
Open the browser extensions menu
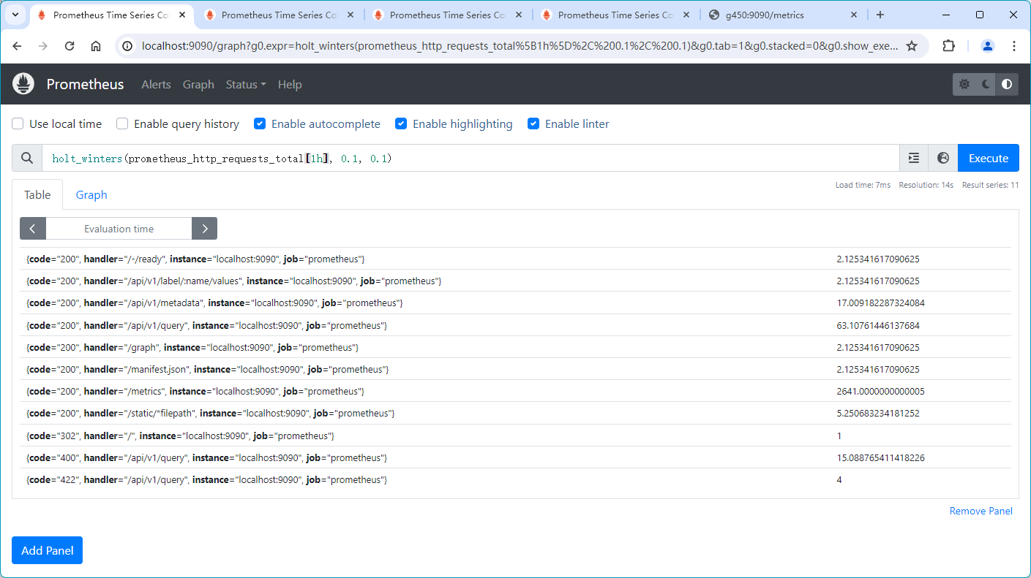coord(949,46)
